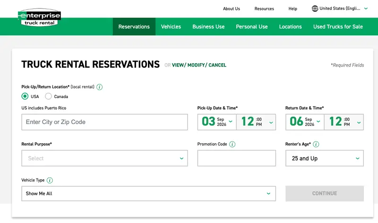
Task: Click the Truck Rental Reservations heading
Action: click(90, 65)
